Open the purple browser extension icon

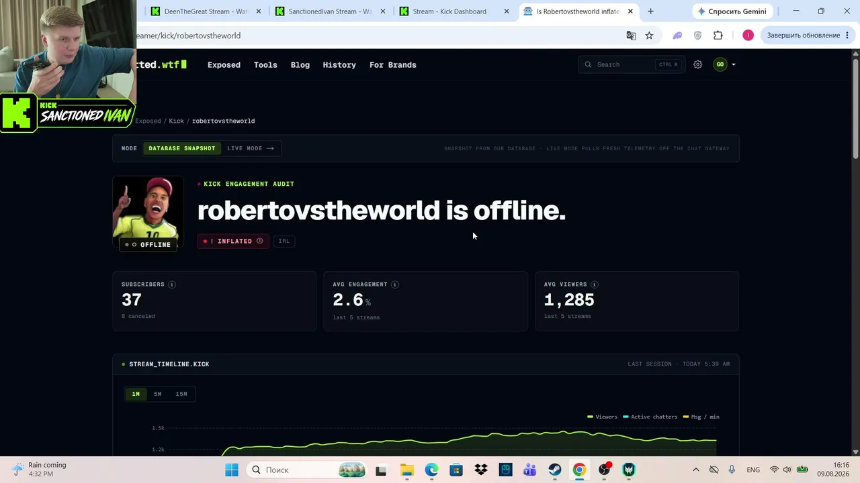coord(677,36)
